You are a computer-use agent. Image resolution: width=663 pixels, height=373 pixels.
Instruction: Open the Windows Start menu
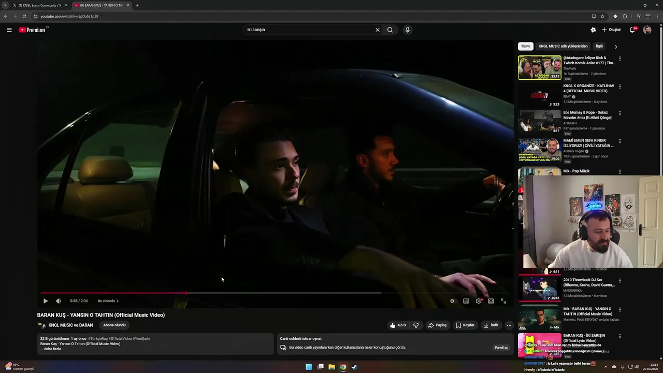(x=309, y=367)
